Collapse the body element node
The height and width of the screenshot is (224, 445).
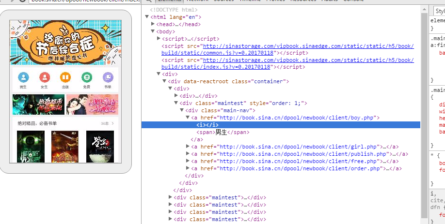153,31
